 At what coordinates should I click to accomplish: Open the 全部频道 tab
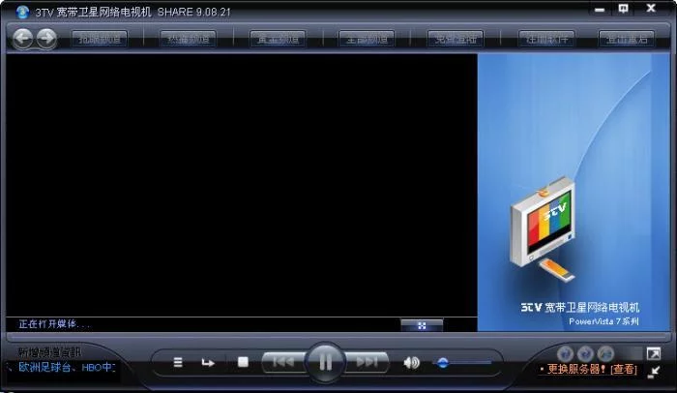[x=367, y=40]
